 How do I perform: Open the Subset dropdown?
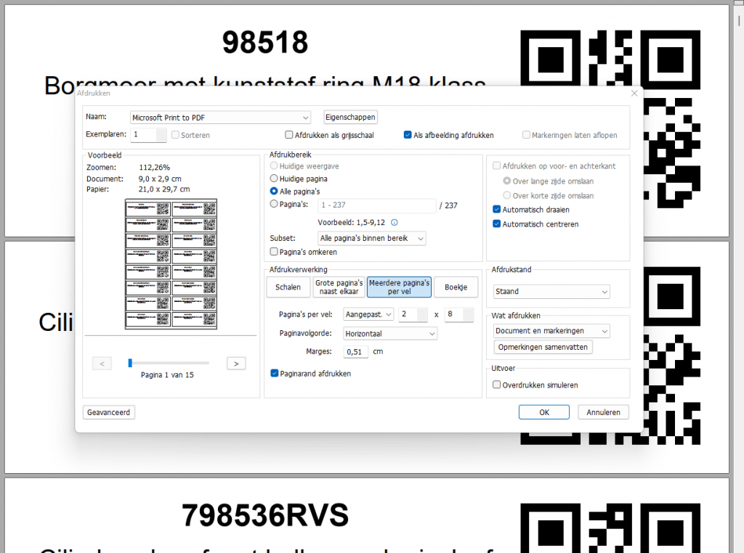pyautogui.click(x=372, y=238)
